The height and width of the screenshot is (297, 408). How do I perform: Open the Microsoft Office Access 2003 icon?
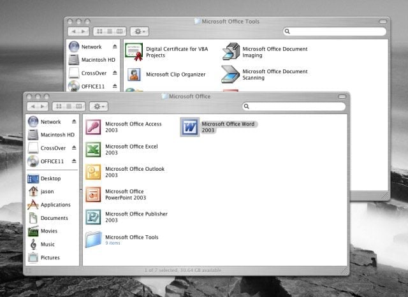93,127
